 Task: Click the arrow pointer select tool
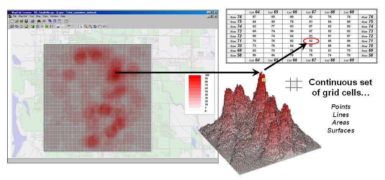tap(81, 26)
